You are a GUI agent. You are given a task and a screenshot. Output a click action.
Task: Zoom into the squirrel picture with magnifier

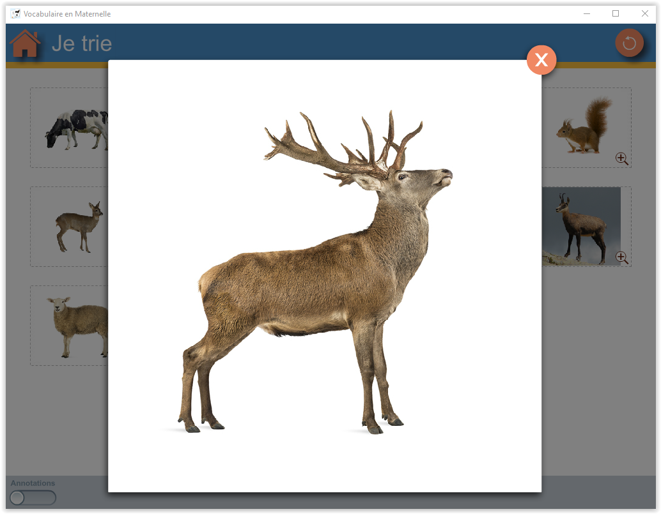pyautogui.click(x=621, y=158)
